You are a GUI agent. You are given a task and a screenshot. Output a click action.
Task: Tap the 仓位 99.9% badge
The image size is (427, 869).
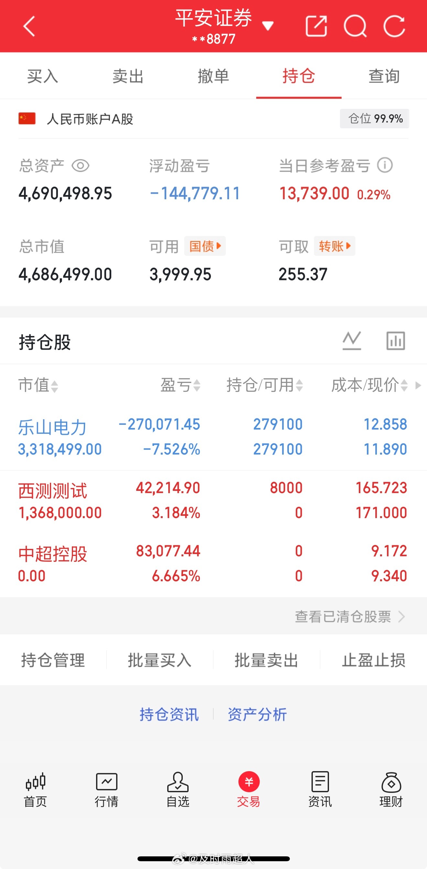pyautogui.click(x=375, y=118)
